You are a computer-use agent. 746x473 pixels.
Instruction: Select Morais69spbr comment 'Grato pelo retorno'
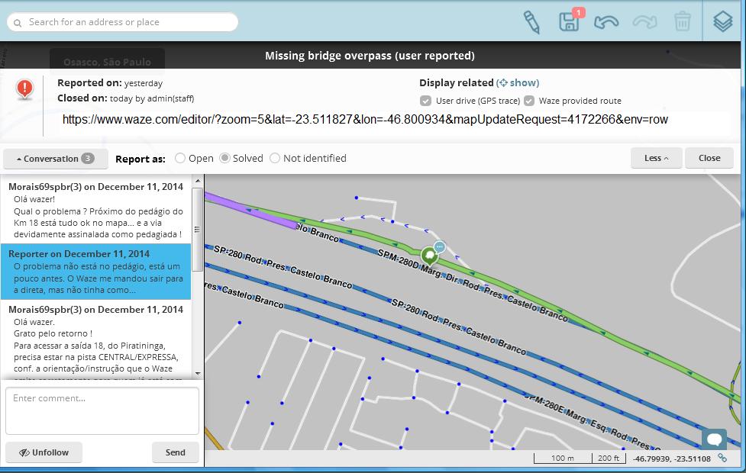point(95,340)
